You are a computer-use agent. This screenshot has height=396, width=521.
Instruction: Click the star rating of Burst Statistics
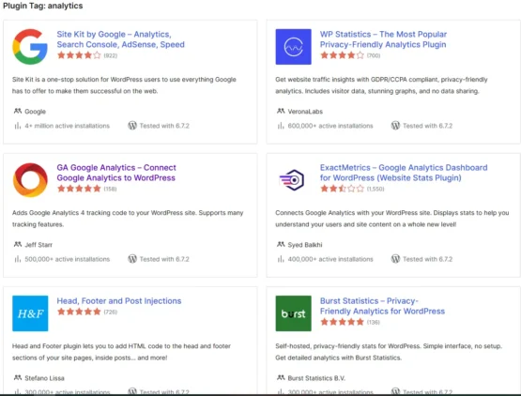point(342,322)
